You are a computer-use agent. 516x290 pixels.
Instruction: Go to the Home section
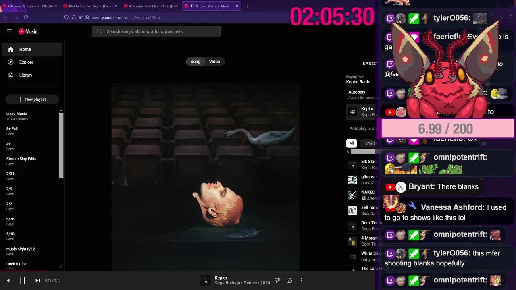click(x=32, y=49)
